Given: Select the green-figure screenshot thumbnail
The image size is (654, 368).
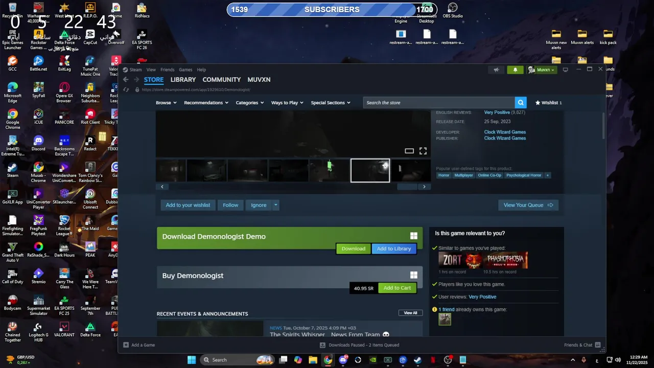Looking at the screenshot, I should (329, 171).
